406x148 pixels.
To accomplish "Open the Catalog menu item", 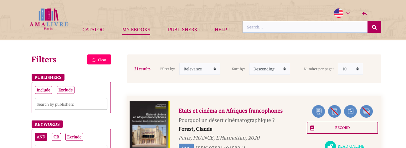I will pyautogui.click(x=93, y=30).
